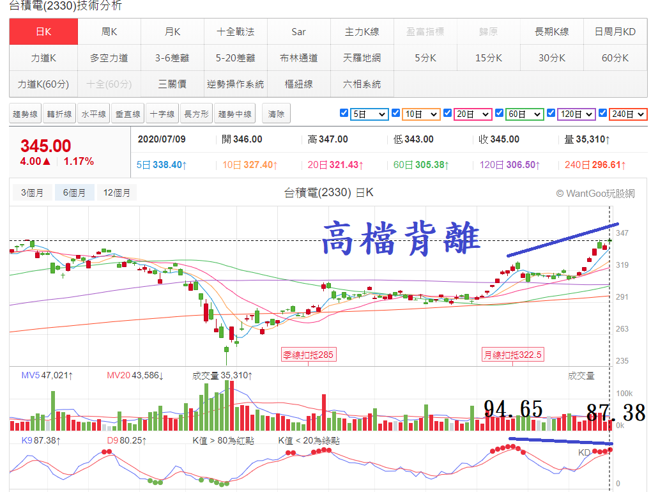Click the MV5 47,021 volume label
This screenshot has height=492, width=651.
click(x=47, y=375)
